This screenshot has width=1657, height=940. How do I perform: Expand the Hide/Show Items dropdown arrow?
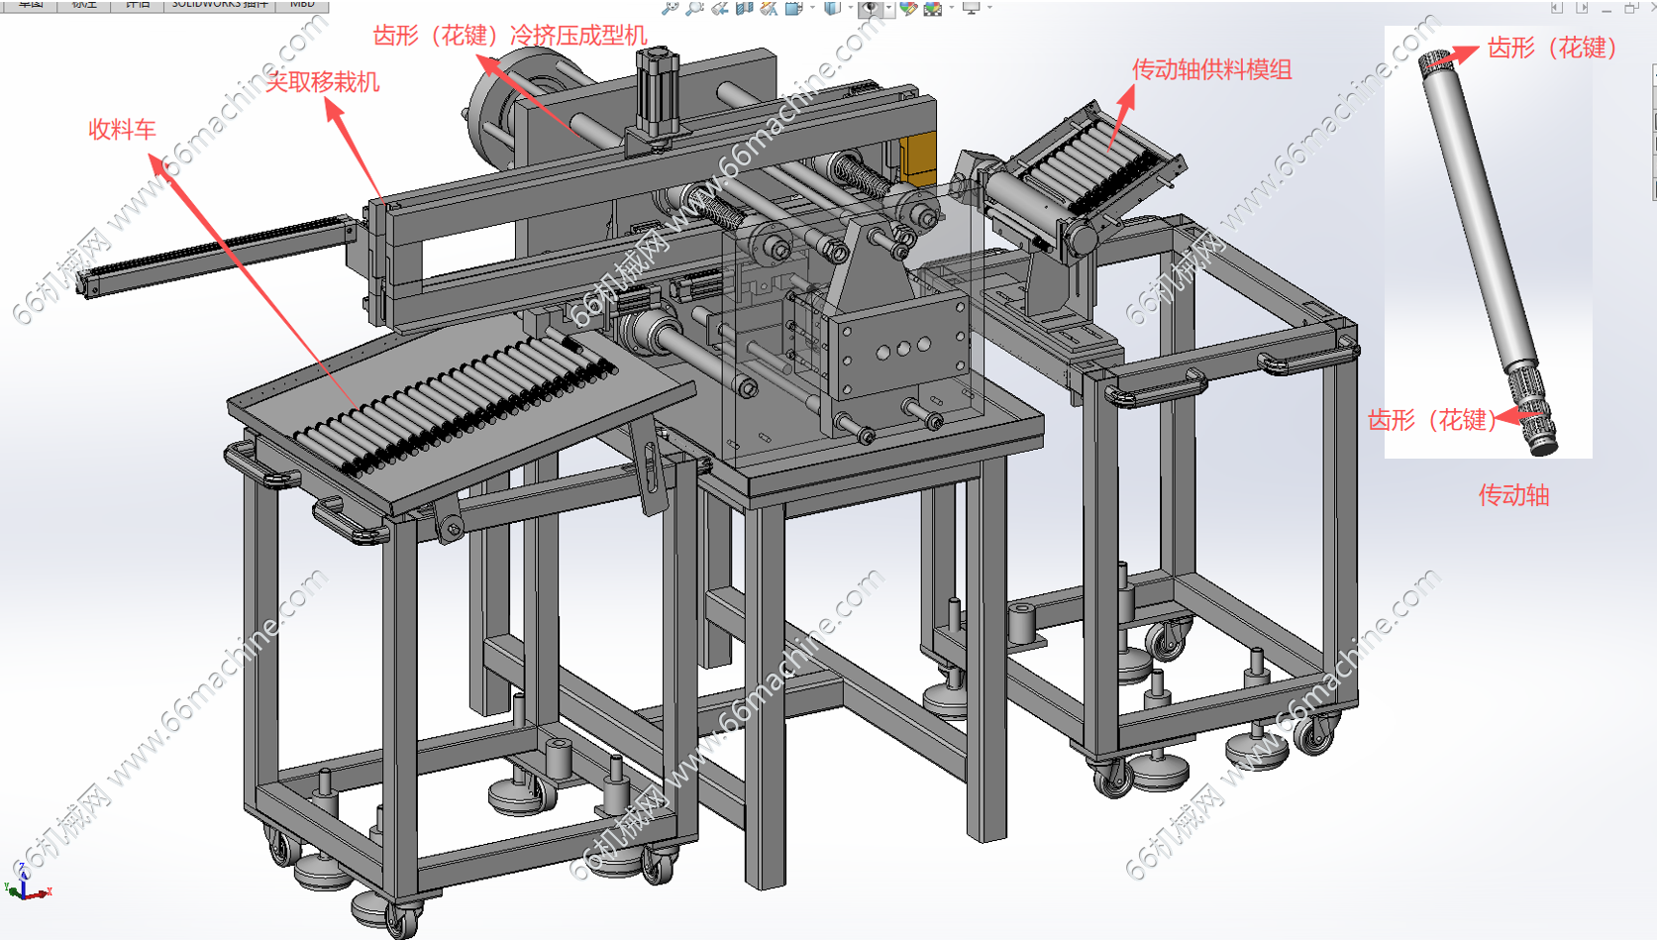888,8
